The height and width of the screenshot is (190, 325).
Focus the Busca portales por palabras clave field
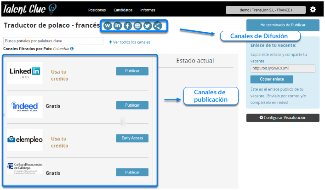[x=53, y=41]
